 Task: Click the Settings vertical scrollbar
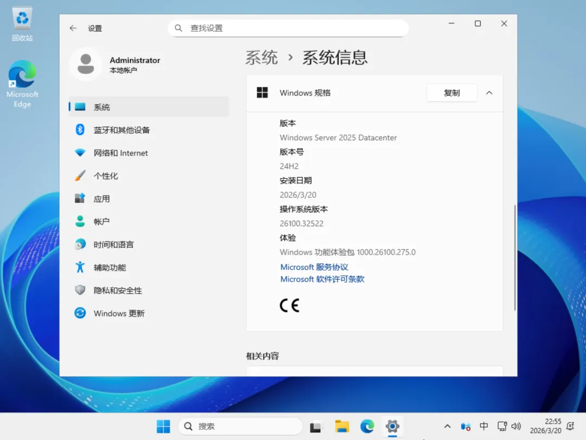pos(515,258)
